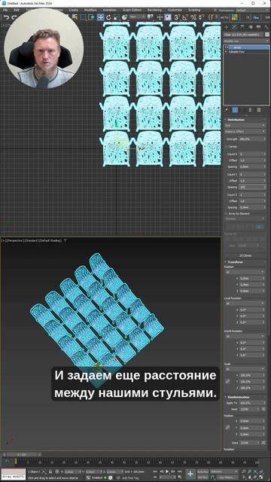Image resolution: width=271 pixels, height=482 pixels.
Task: Open the Transform Position All dropdown
Action: 245,273
